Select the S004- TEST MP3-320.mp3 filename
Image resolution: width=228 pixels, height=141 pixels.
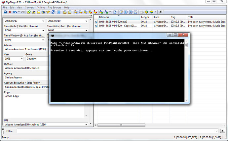[x=113, y=22]
